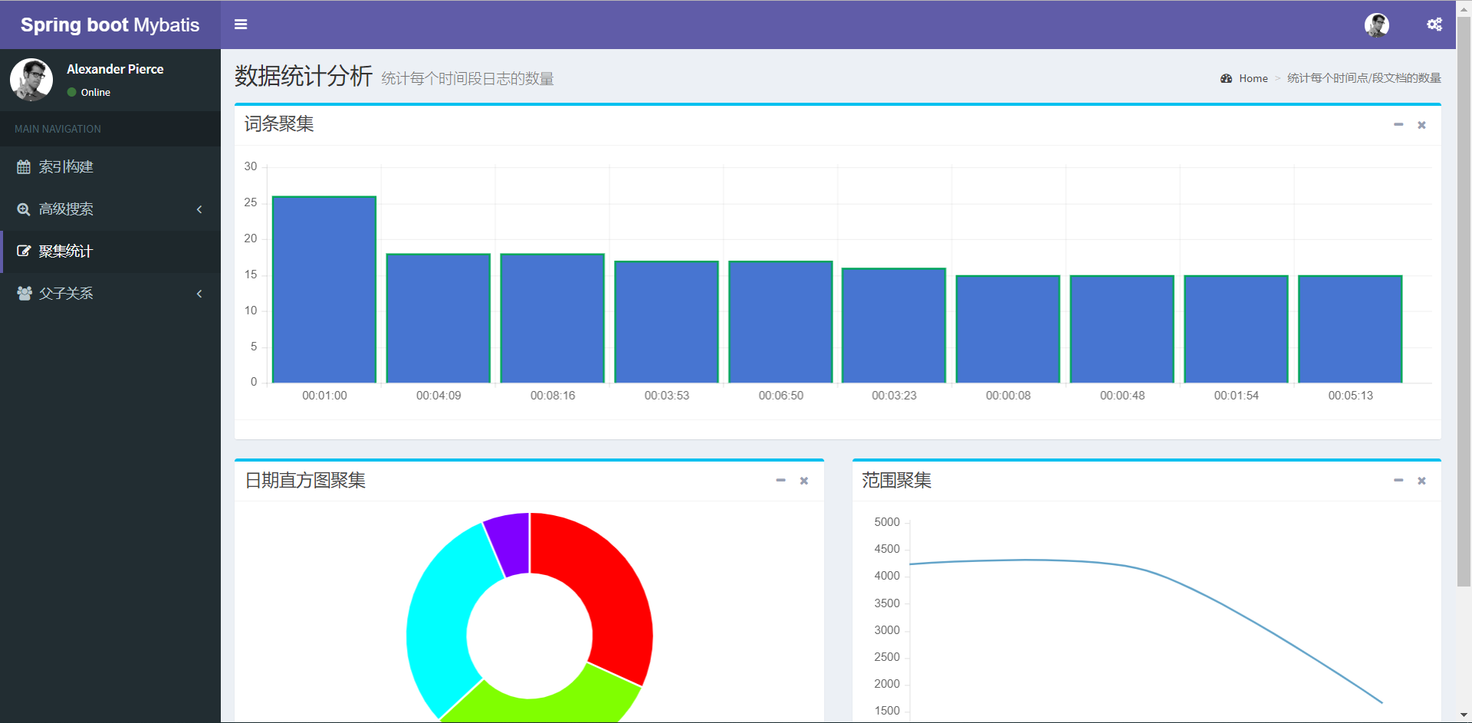Click the 00:06:50 bar in the chart
This screenshot has height=723, width=1472.
(x=780, y=322)
